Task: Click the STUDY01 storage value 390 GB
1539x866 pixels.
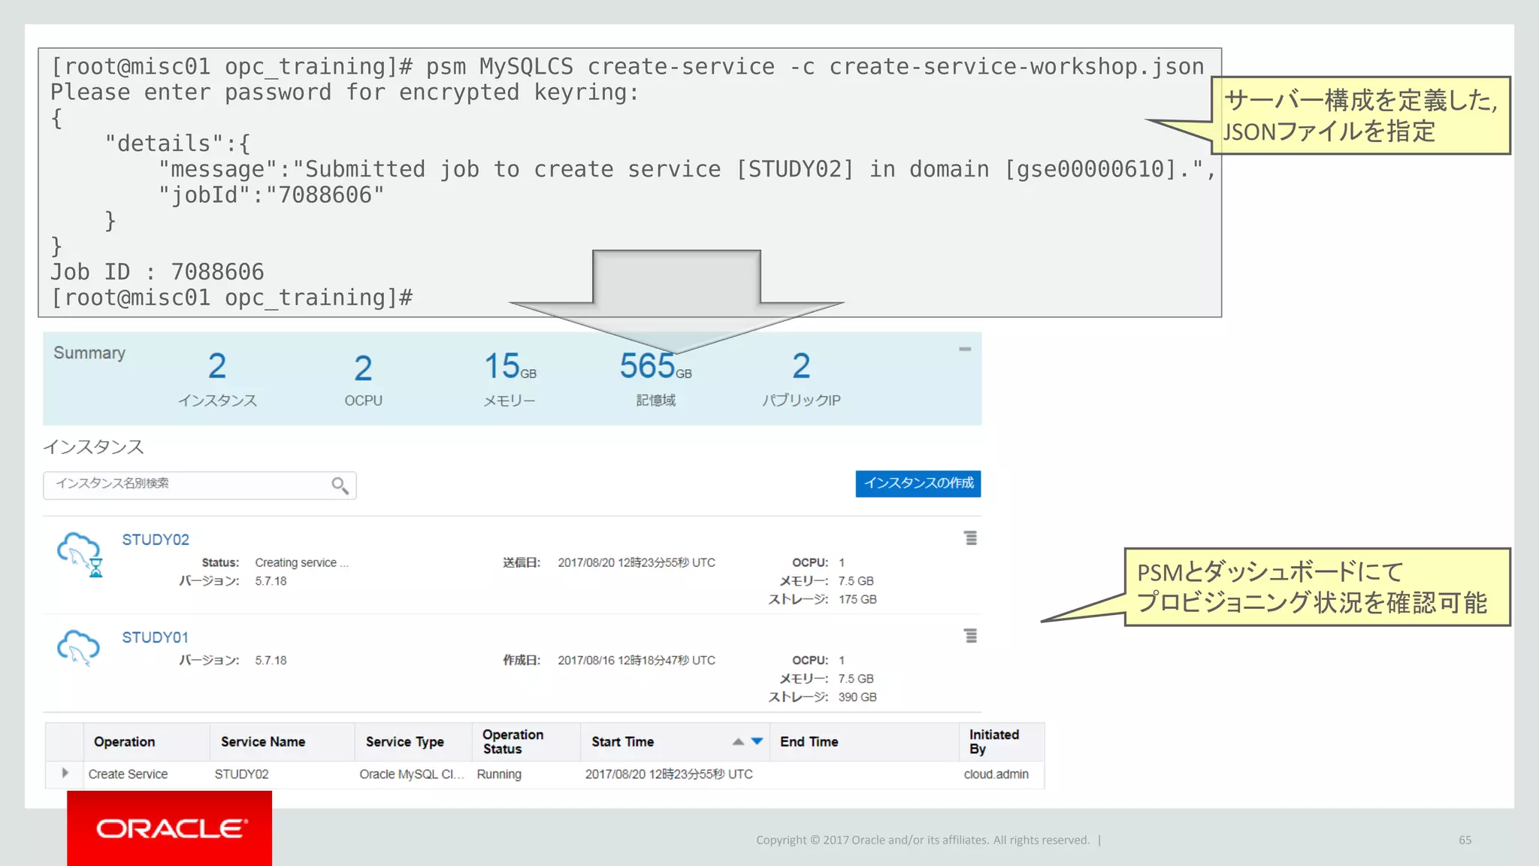Action: point(857,698)
